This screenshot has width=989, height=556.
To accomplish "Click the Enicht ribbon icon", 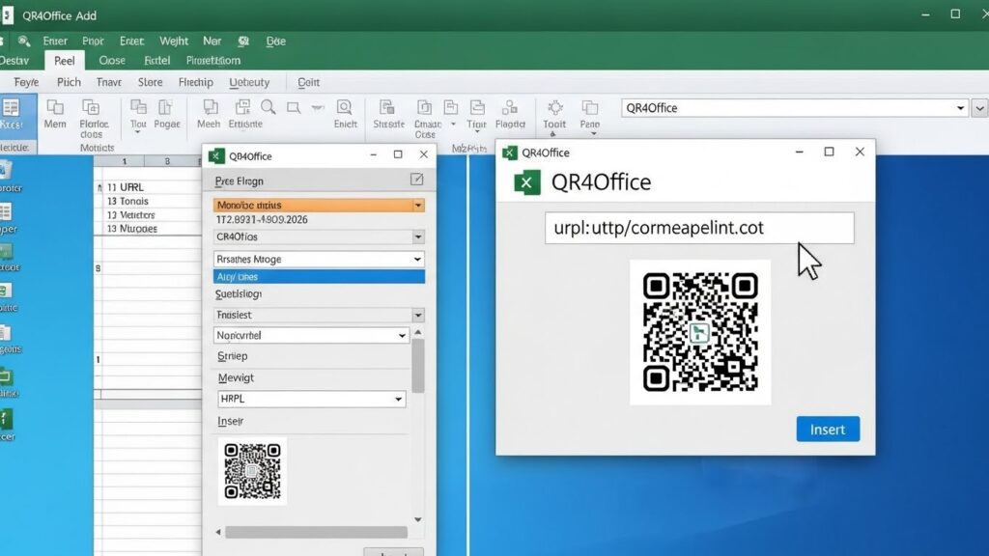I will (345, 109).
